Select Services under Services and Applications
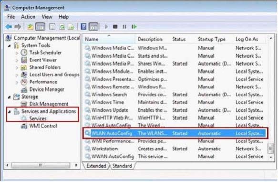The image size is (278, 182). click(38, 118)
